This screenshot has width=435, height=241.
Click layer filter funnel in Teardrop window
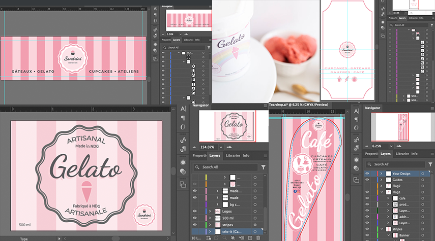[430, 164]
